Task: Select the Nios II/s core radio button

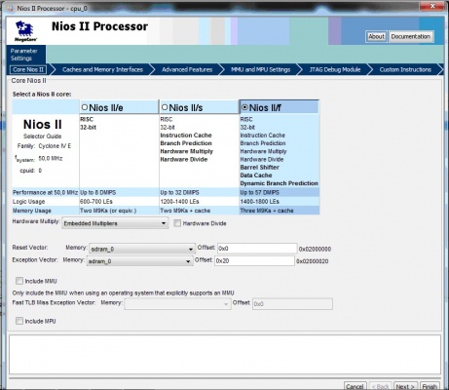Action: coord(165,107)
